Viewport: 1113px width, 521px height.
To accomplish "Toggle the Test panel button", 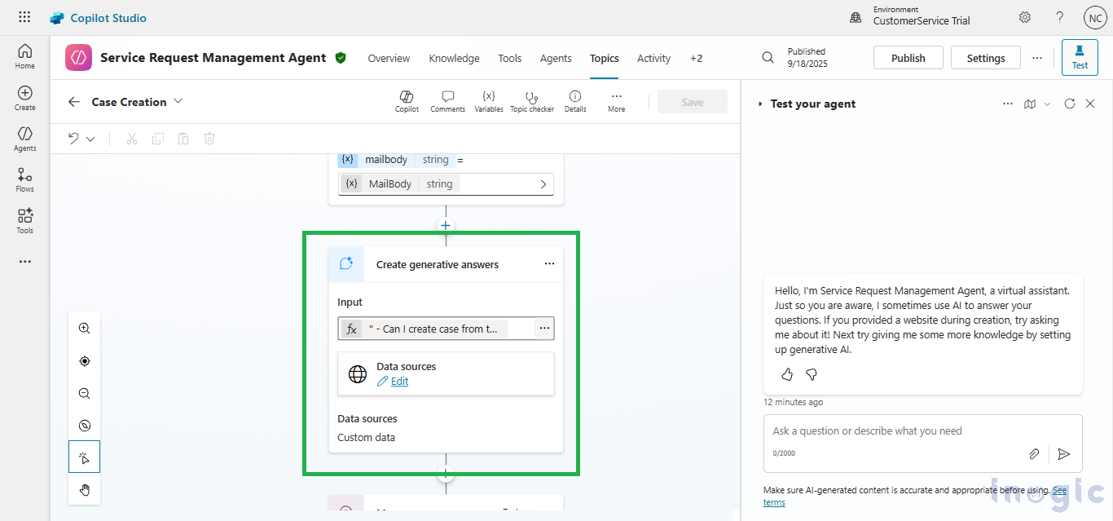I will [x=1080, y=58].
